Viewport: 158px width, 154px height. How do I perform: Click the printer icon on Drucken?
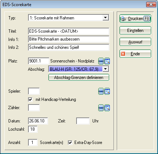coord(123,19)
